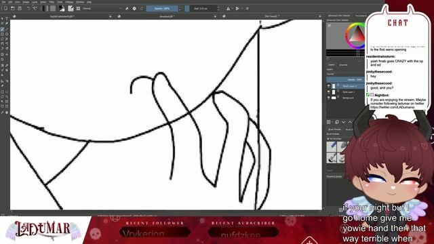Select the Ellipse tool
Image resolution: width=434 pixels, height=244 pixels.
click(7, 35)
